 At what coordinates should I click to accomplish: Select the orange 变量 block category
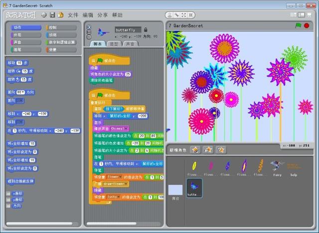pos(61,49)
